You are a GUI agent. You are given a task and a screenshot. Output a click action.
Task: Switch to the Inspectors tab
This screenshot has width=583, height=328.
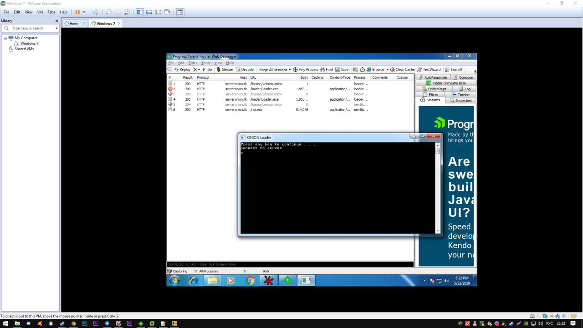[461, 100]
